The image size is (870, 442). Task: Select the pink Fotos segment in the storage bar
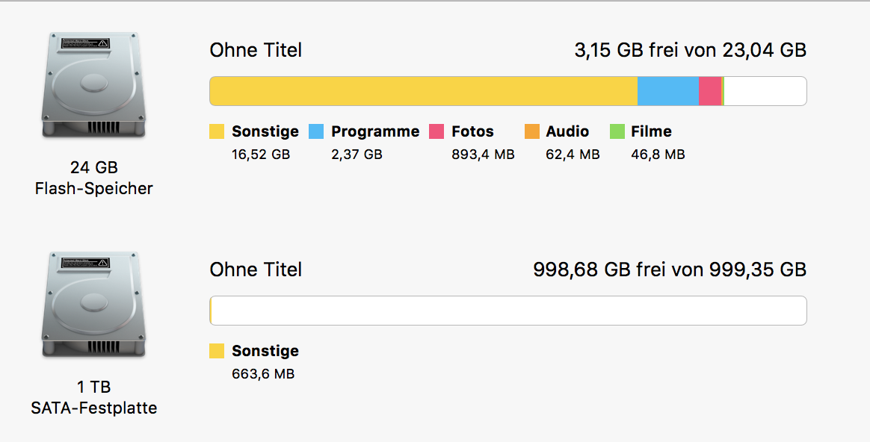point(710,91)
